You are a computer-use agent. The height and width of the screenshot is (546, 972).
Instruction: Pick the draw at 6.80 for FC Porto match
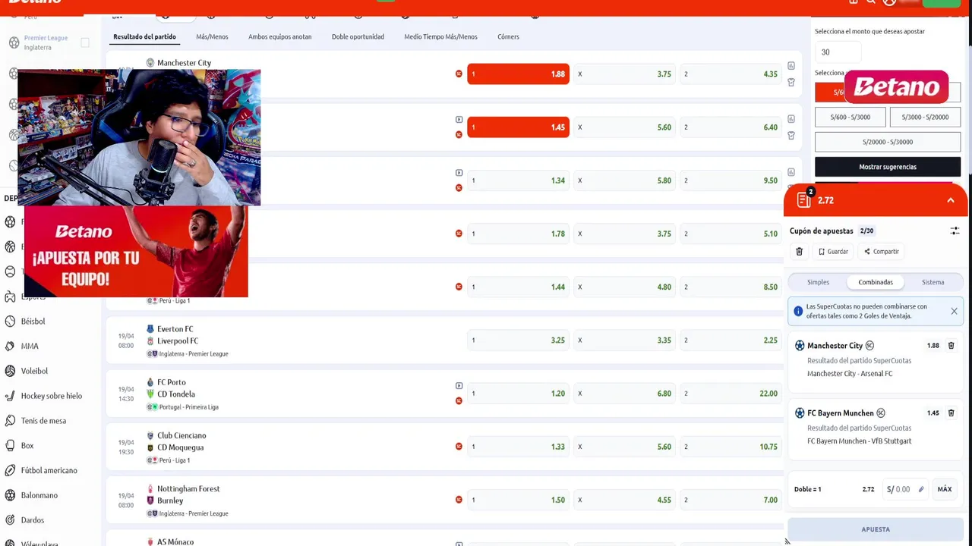click(x=624, y=394)
